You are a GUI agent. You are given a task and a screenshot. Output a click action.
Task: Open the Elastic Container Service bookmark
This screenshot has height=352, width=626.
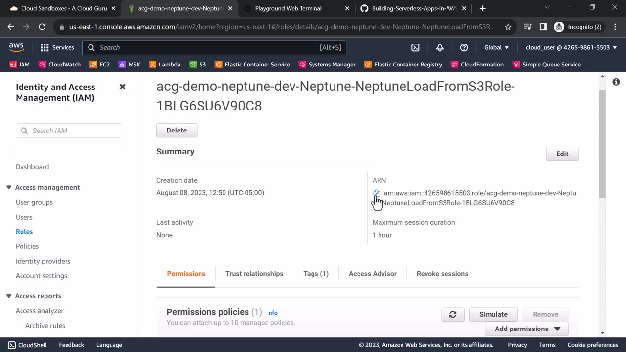pyautogui.click(x=252, y=65)
